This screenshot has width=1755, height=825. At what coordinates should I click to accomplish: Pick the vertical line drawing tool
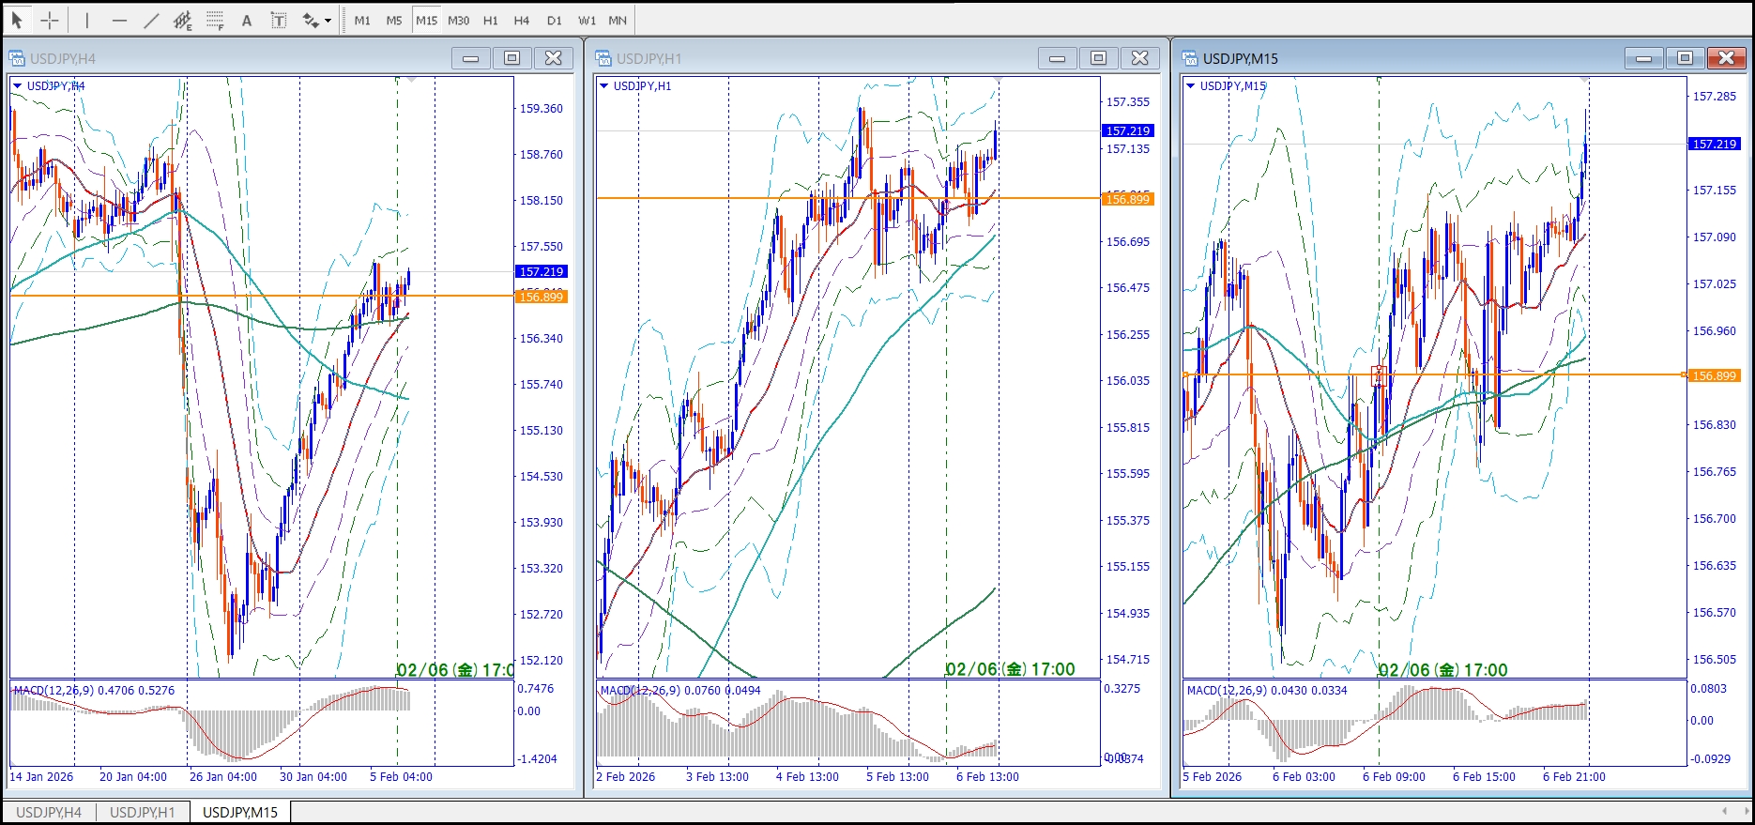click(x=86, y=20)
